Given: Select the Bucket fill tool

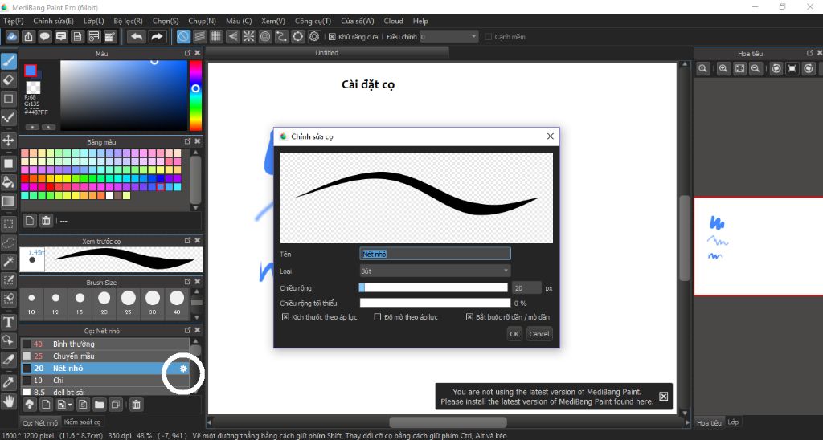Looking at the screenshot, I should pos(8,182).
